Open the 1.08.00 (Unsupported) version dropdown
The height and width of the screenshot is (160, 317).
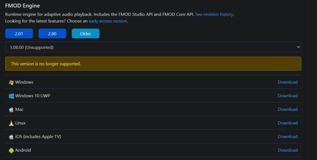[x=153, y=47]
